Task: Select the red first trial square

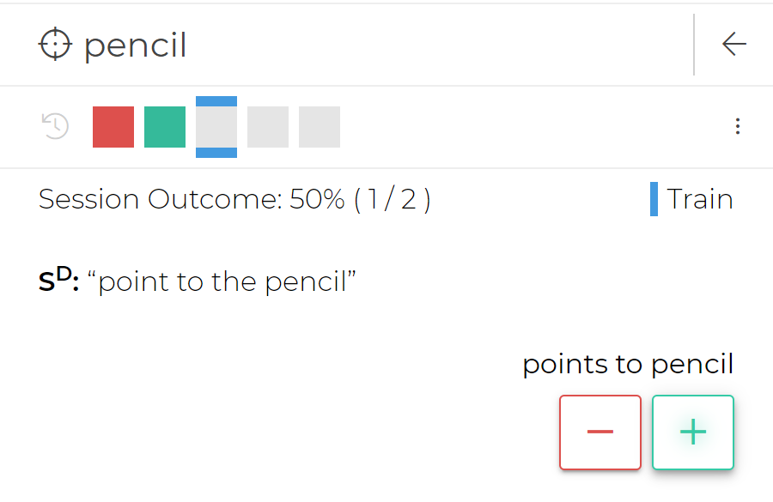Action: pos(113,127)
